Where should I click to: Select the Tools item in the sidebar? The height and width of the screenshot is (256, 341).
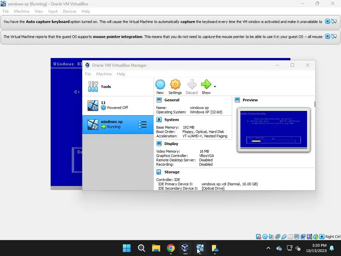(x=118, y=87)
